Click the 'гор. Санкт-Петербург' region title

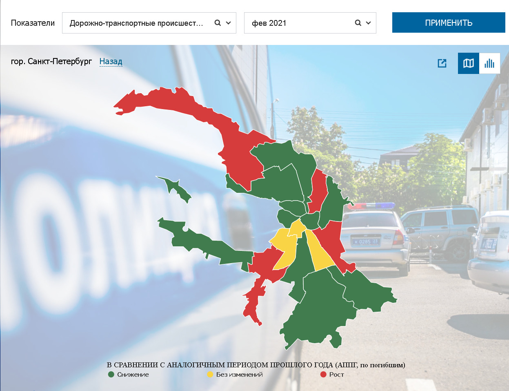click(x=51, y=61)
